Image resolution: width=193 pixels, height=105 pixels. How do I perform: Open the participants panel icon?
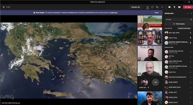coord(147,7)
